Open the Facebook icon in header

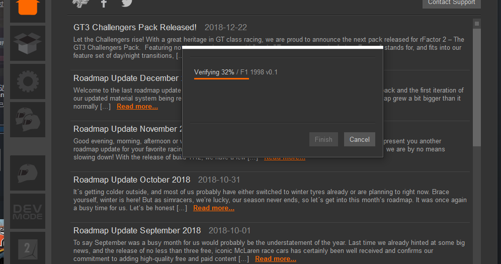point(104,4)
